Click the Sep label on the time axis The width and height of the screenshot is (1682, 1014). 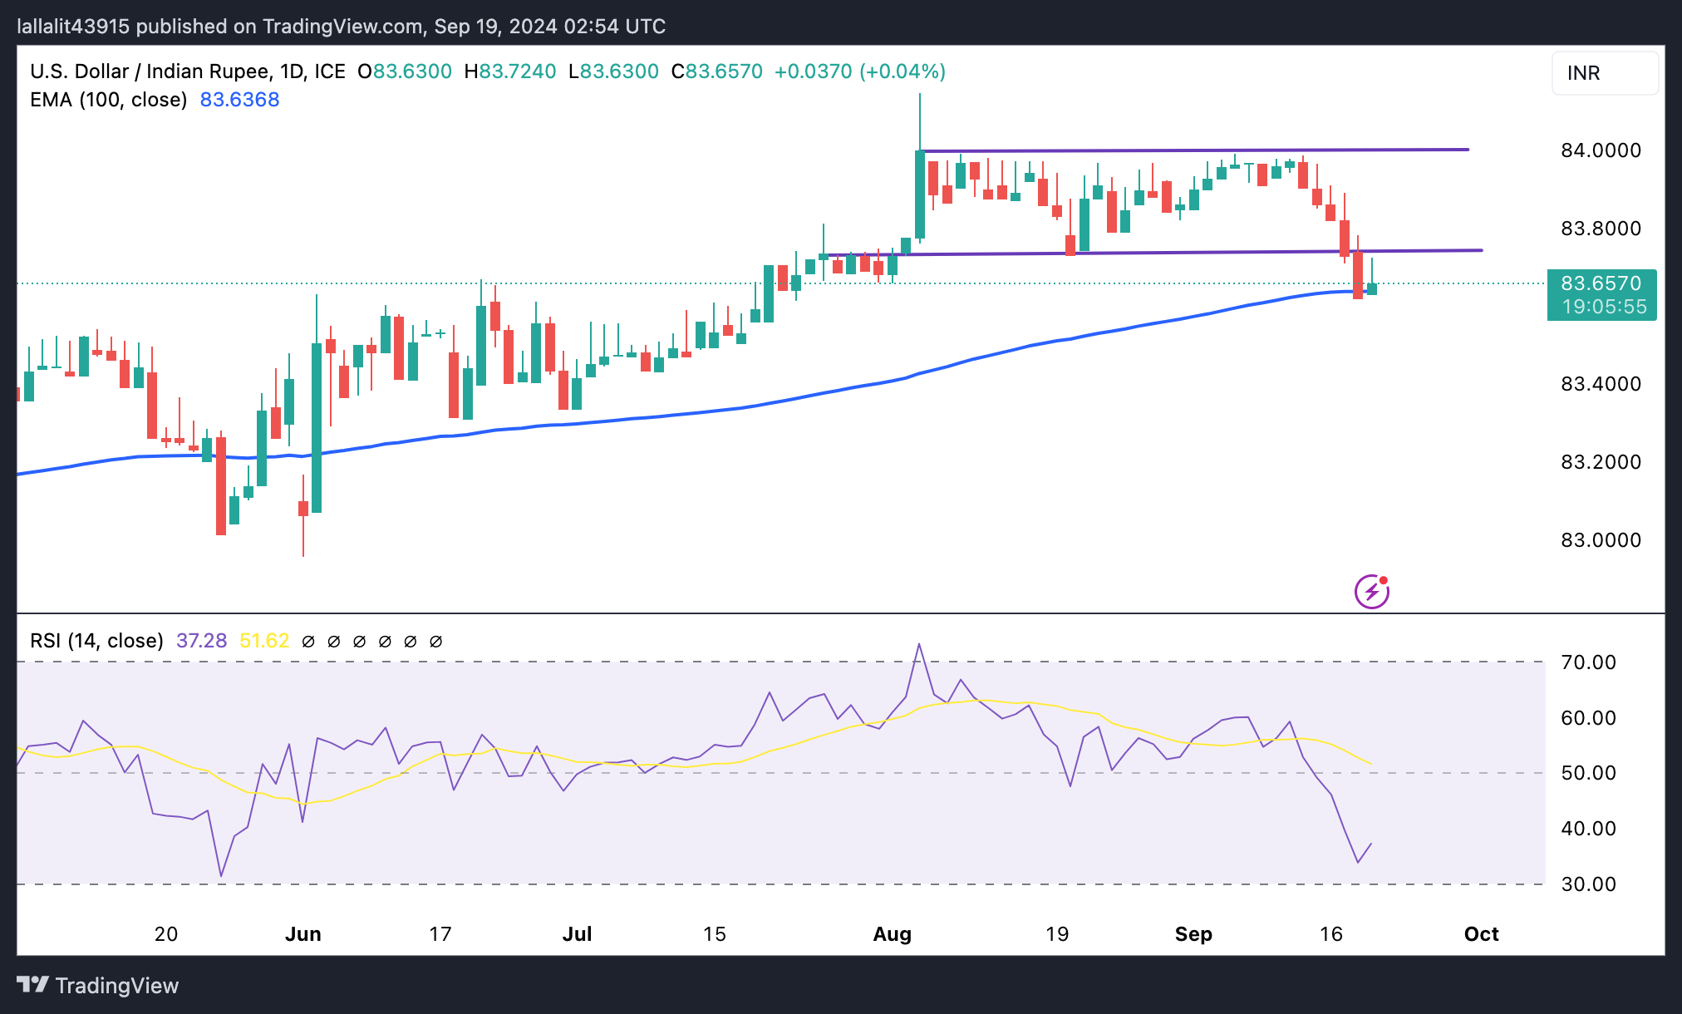point(1193,934)
